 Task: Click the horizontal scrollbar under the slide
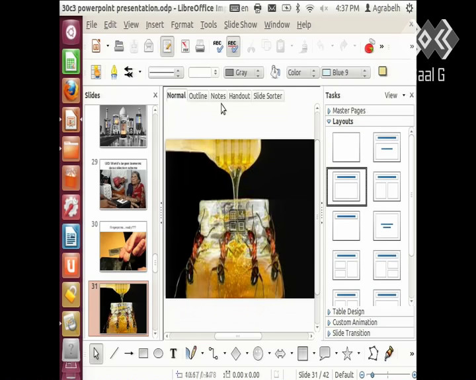coord(238,336)
